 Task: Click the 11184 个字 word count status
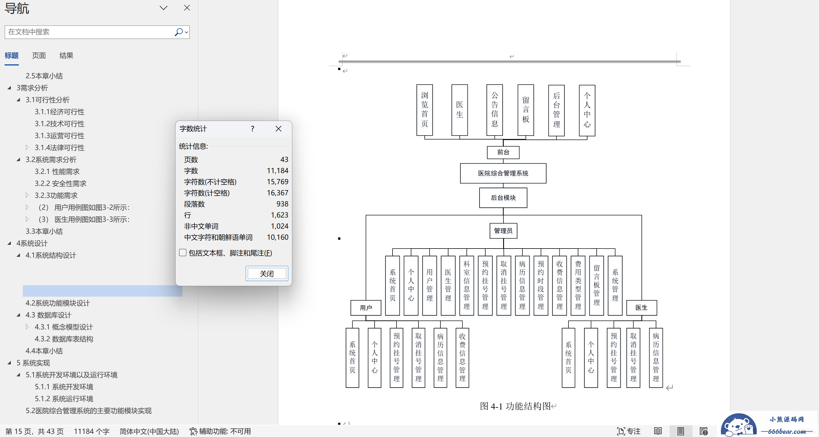point(92,431)
